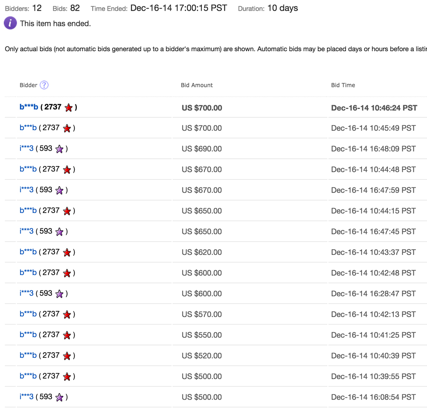427x409 pixels.
Task: Click the 'Bidder' column header label
Action: [28, 85]
